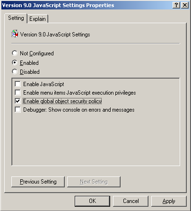Viewport: 191px width, 211px height.
Task: Click the greyed-out Next Setting button
Action: point(94,182)
